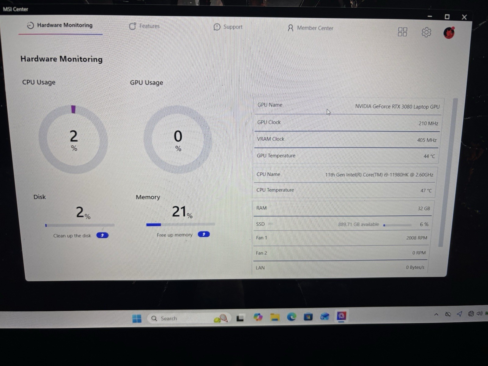The width and height of the screenshot is (488, 366).
Task: Open Task View from the taskbar
Action: pyautogui.click(x=240, y=318)
